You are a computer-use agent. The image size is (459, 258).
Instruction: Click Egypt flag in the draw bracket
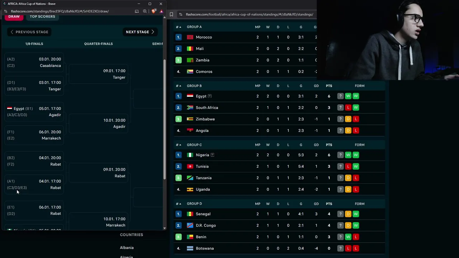pos(10,108)
